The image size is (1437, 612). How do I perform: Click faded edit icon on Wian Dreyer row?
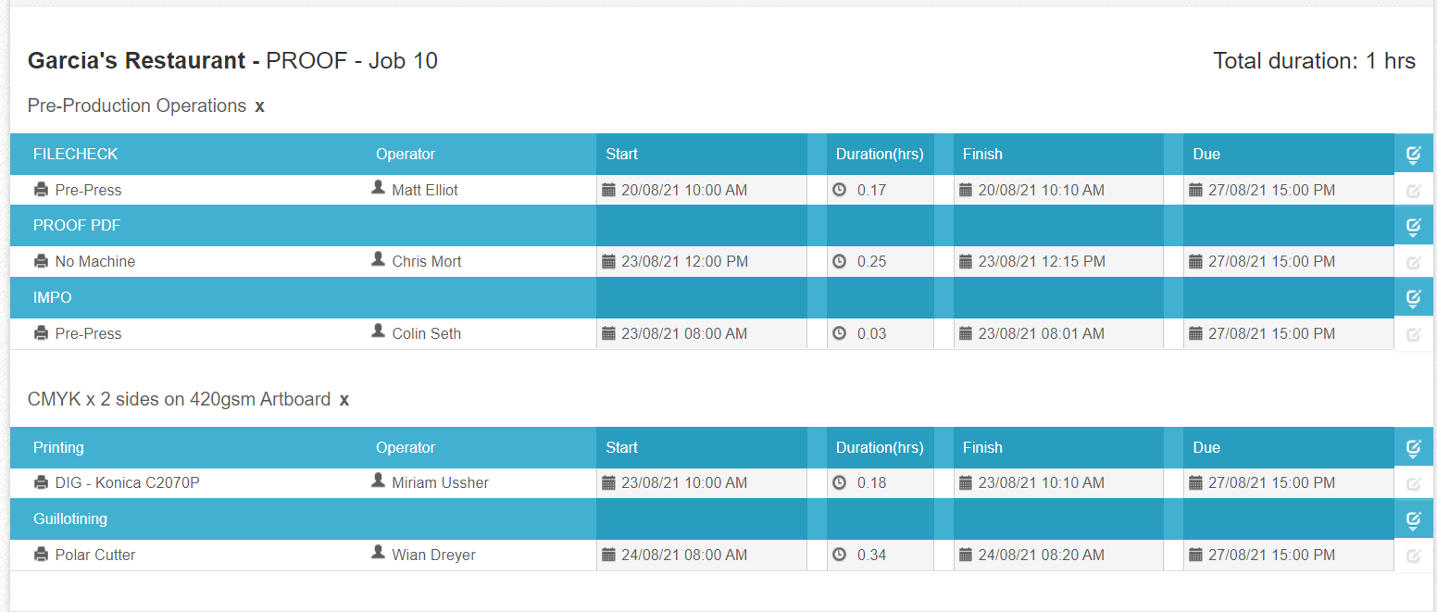(1413, 556)
